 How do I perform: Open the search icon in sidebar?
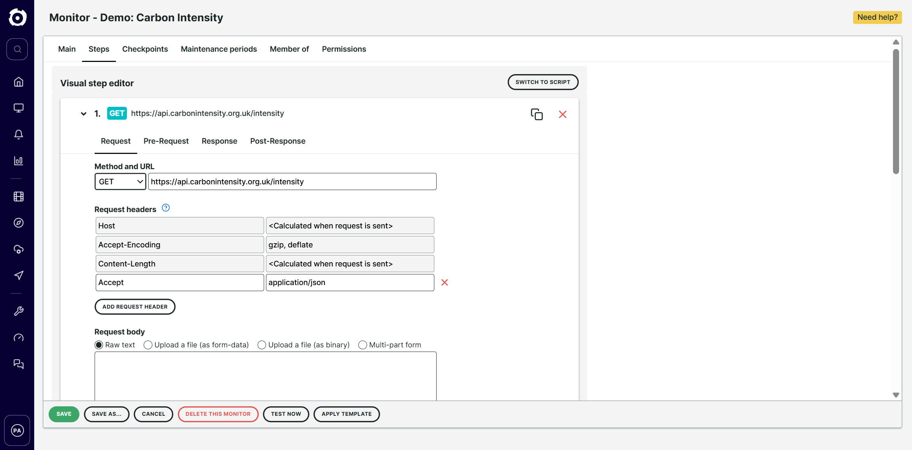pos(17,49)
